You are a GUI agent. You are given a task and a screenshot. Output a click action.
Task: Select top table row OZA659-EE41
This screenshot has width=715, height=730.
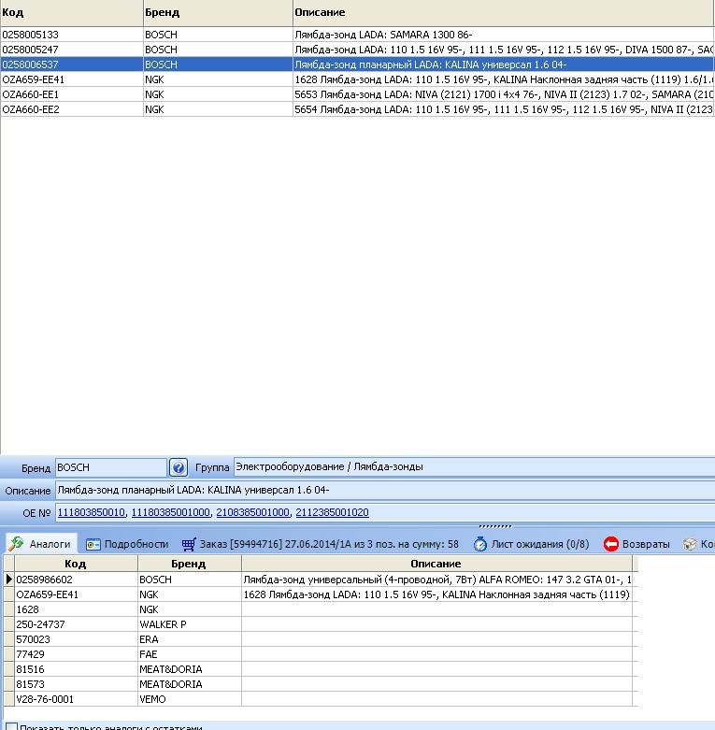coord(357,79)
